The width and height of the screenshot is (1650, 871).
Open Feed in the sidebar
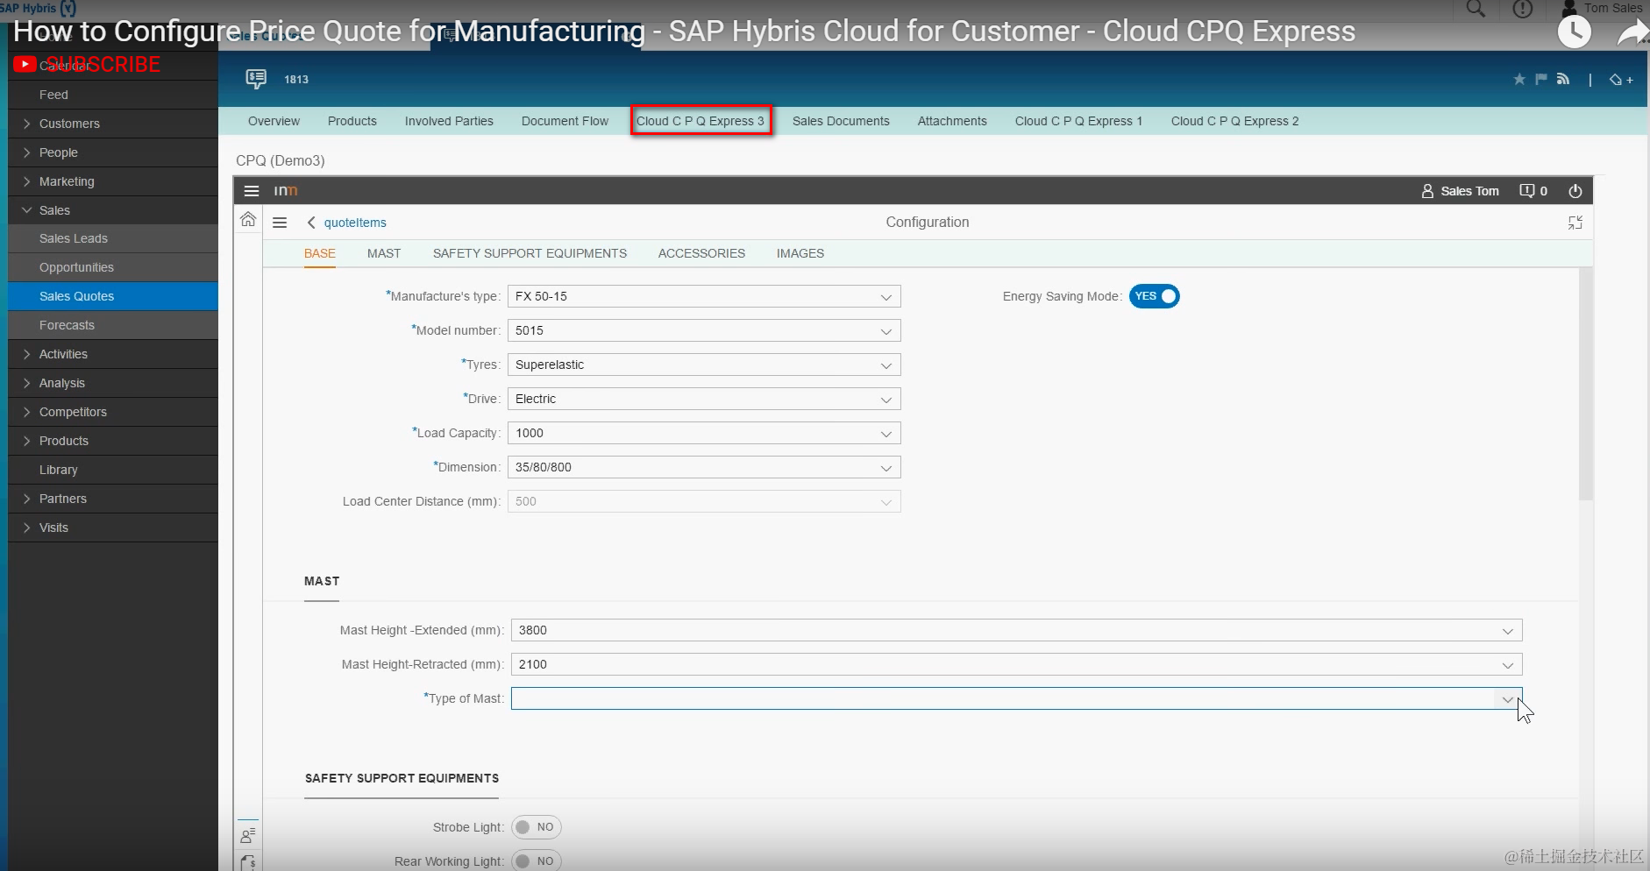[113, 95]
